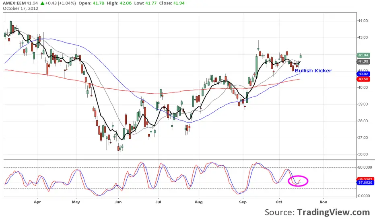Screen dimensions: 375x221
Task: Click the red 40.50 moving average label
Action: 363,79
